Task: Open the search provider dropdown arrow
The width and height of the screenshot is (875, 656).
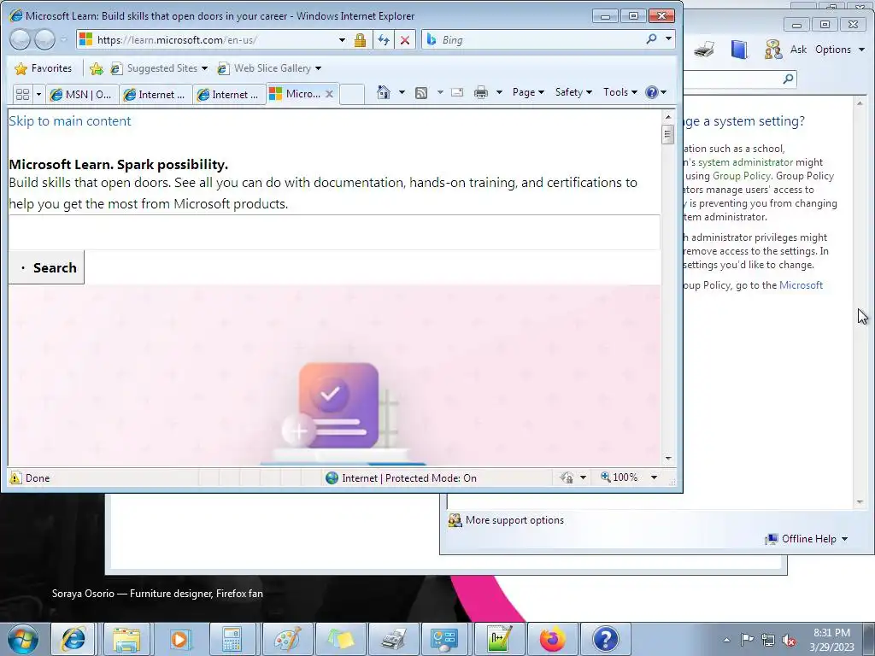Action: coord(668,39)
